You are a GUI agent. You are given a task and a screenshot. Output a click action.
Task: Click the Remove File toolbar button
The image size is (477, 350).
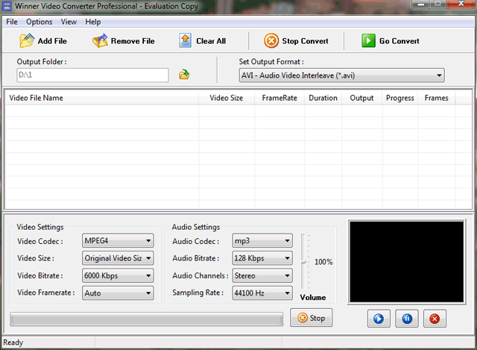coord(124,41)
